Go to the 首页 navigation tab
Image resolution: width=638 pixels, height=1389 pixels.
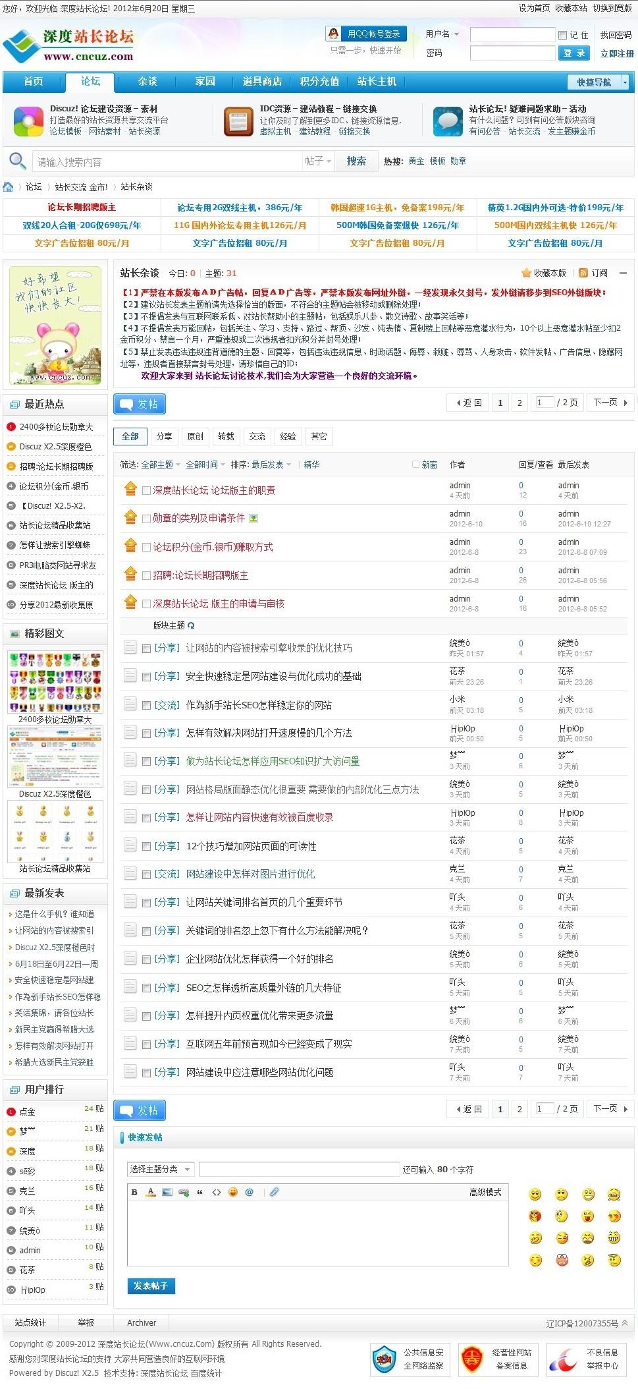tap(33, 82)
